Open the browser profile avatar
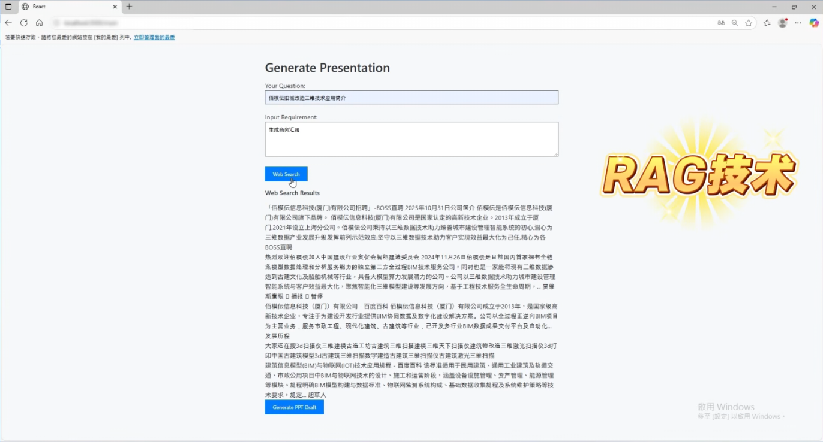Screen dimensions: 823x442 tap(782, 23)
